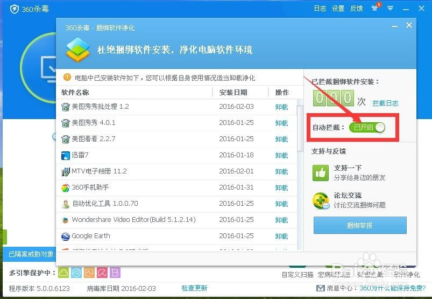Select the Google Earth row name
This screenshot has width=432, height=299.
tap(91, 236)
